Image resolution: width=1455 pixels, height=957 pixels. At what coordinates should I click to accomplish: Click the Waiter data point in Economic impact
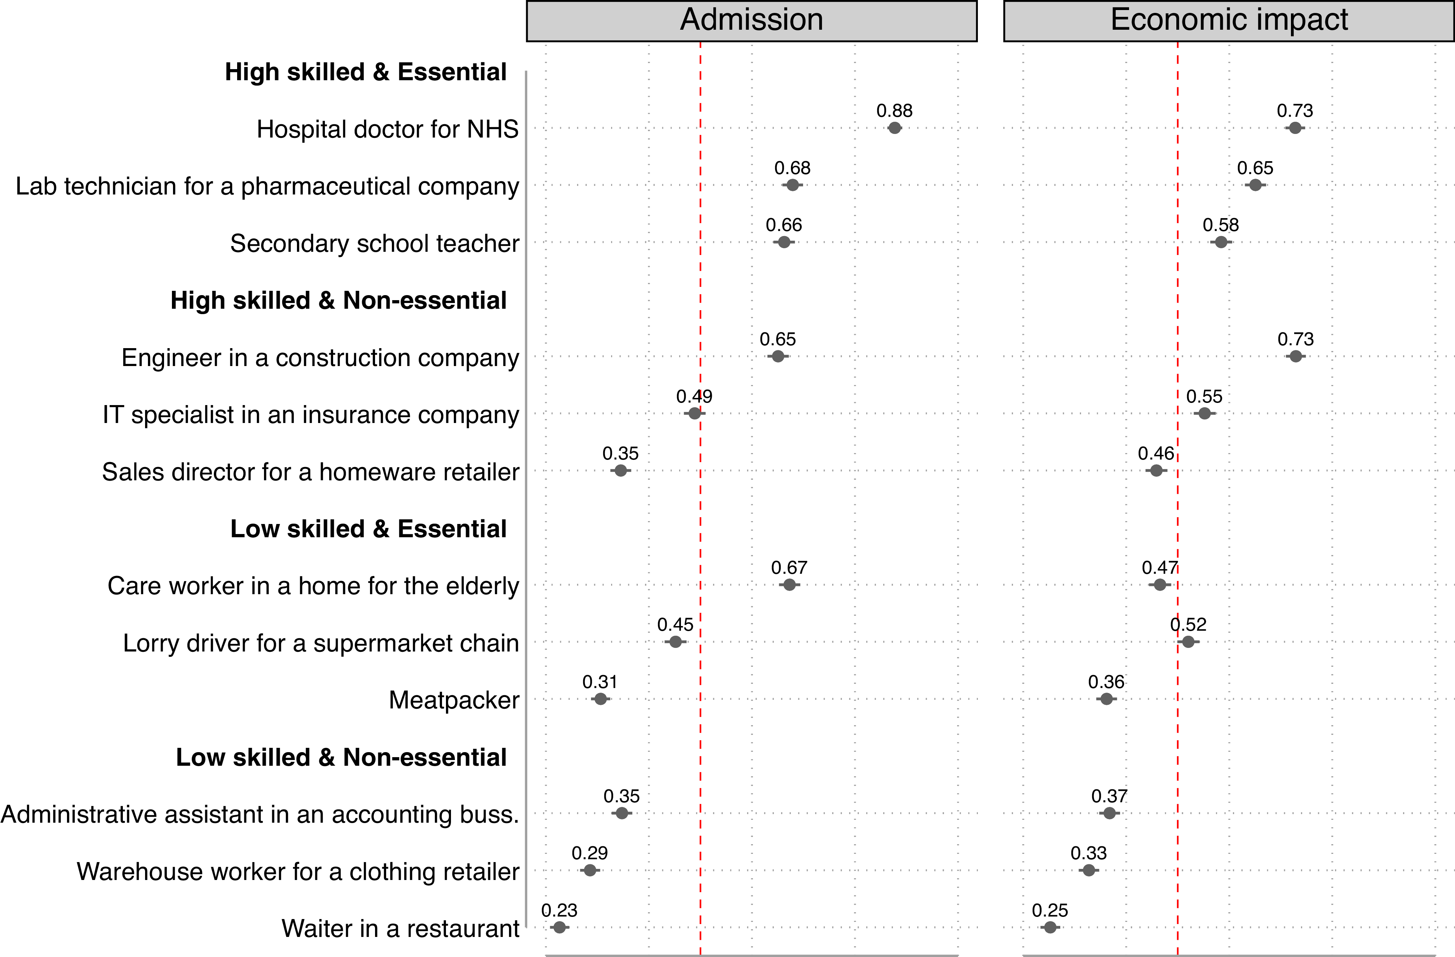[1050, 927]
